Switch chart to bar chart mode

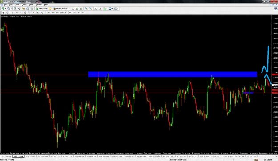coord(73,8)
